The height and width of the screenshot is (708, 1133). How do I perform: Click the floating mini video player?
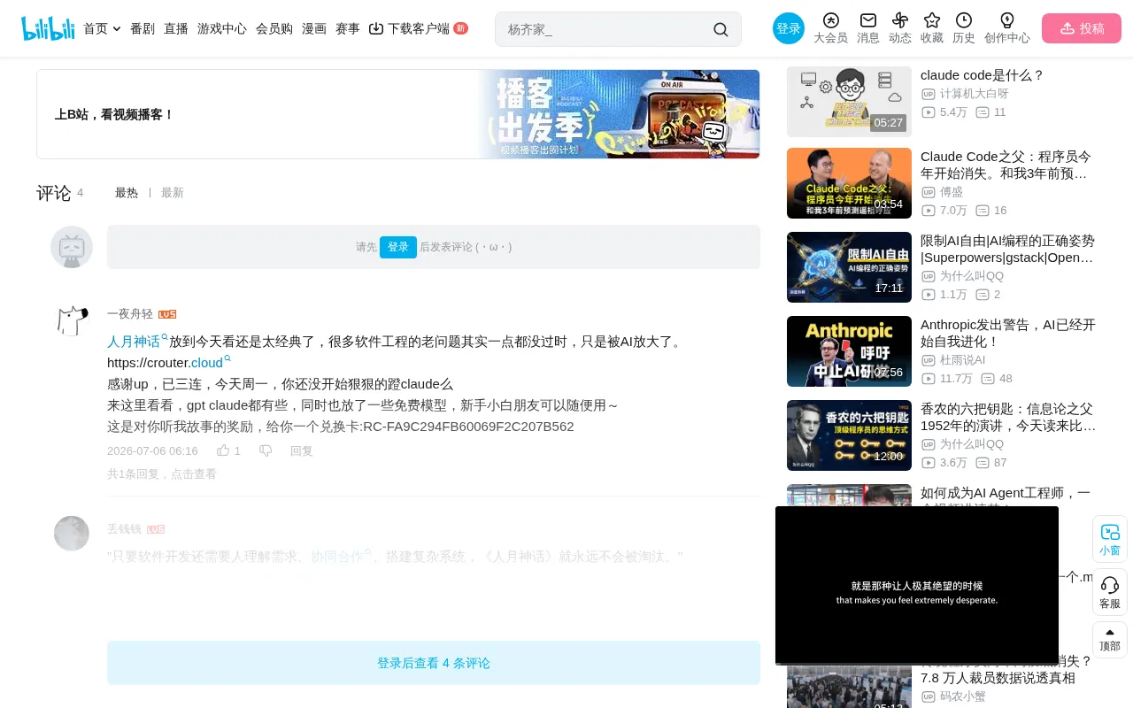(x=917, y=586)
